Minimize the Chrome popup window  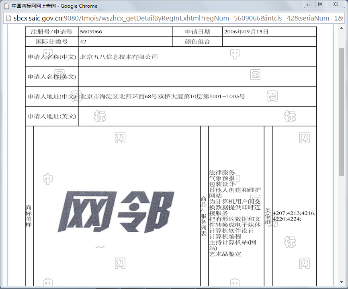[x=310, y=4]
